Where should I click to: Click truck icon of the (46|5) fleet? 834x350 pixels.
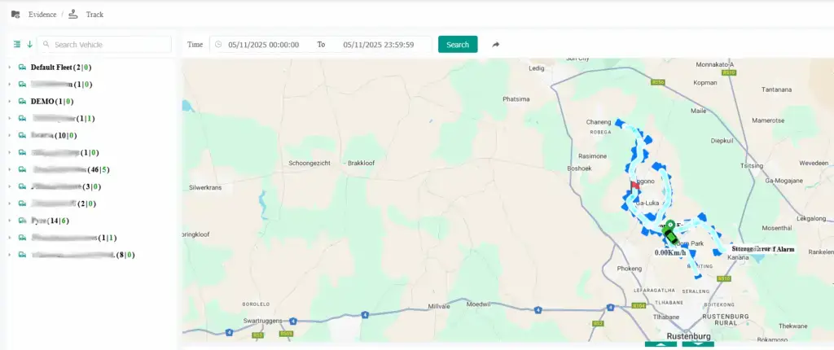point(22,169)
